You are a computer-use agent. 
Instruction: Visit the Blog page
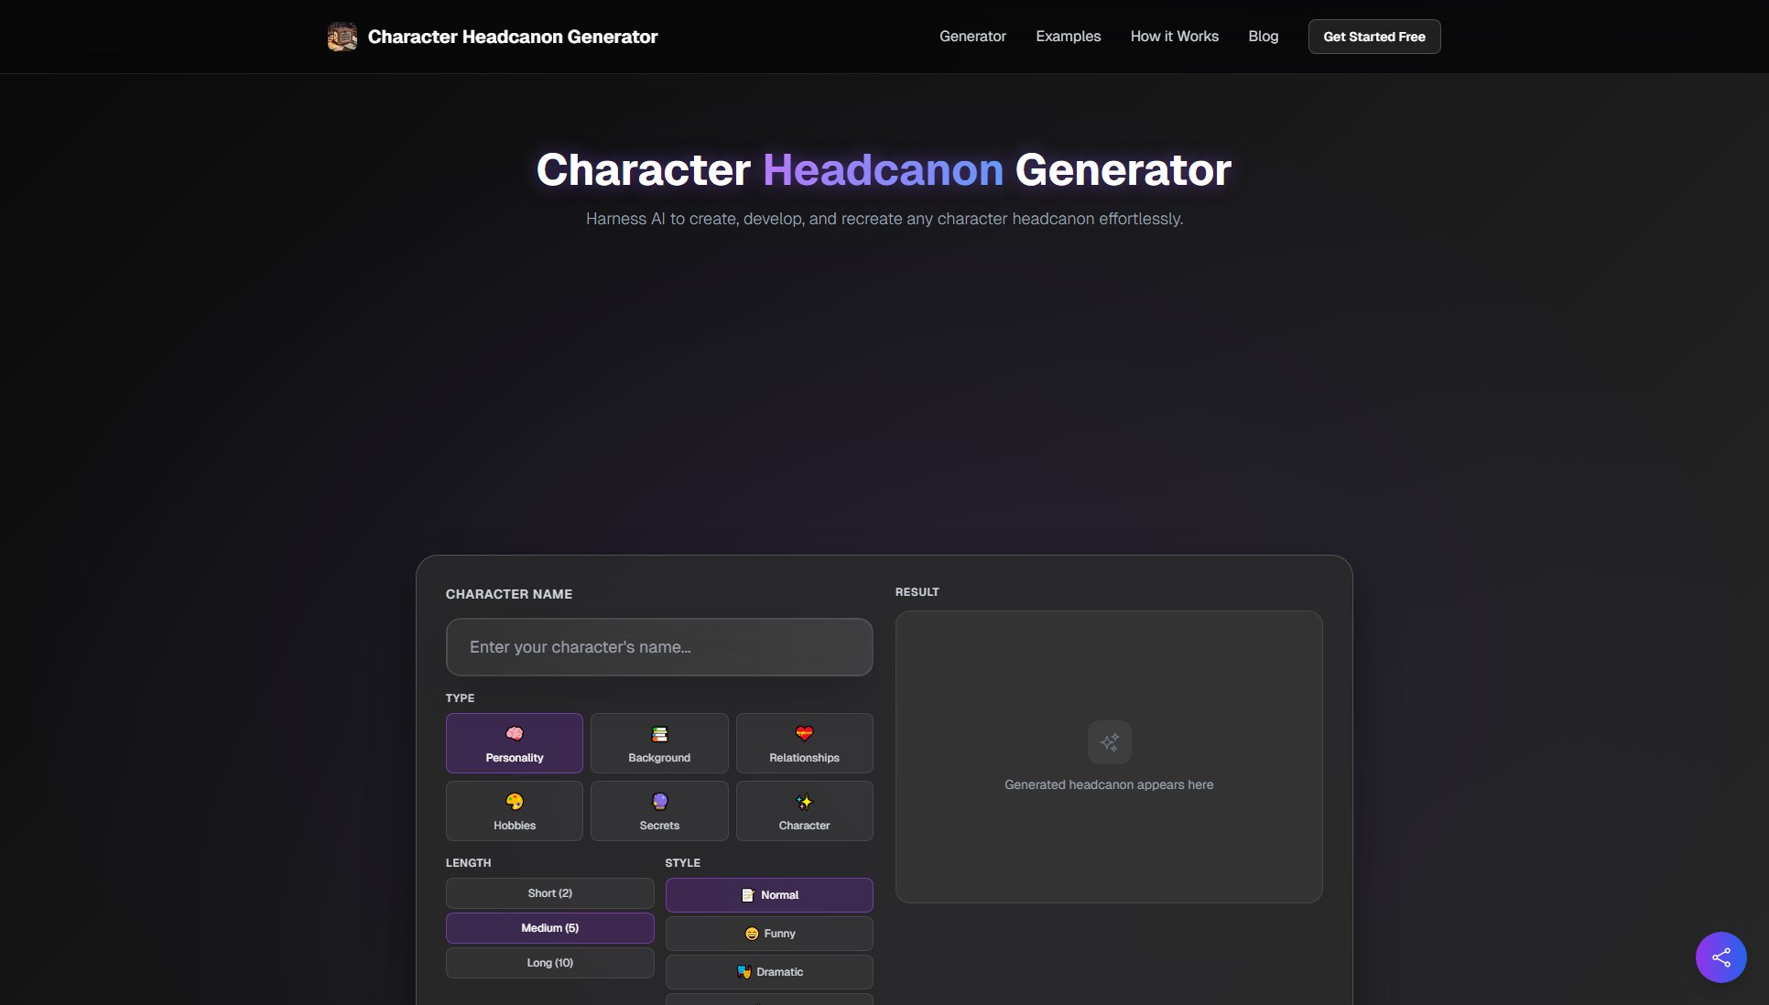tap(1263, 37)
